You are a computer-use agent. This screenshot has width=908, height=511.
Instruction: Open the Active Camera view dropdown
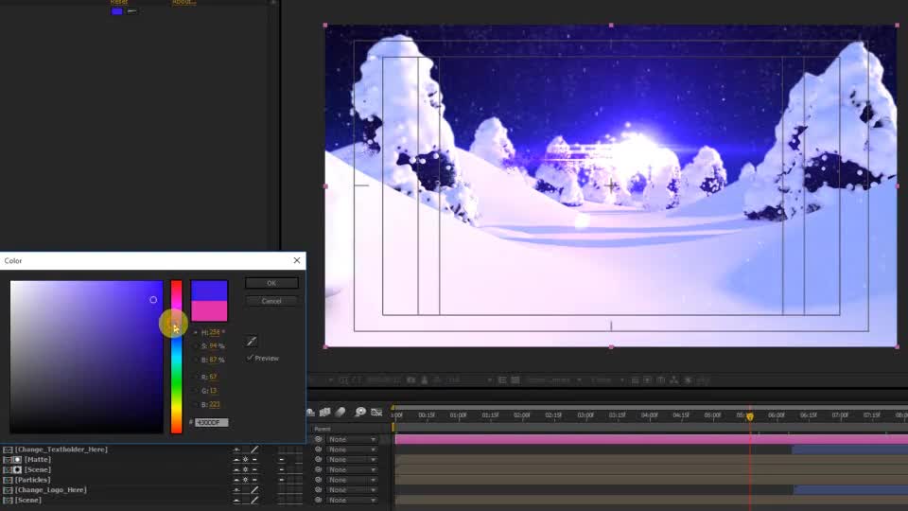(x=553, y=380)
